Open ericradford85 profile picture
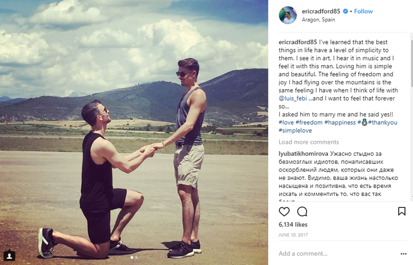The width and height of the screenshot is (413, 265). point(288,15)
